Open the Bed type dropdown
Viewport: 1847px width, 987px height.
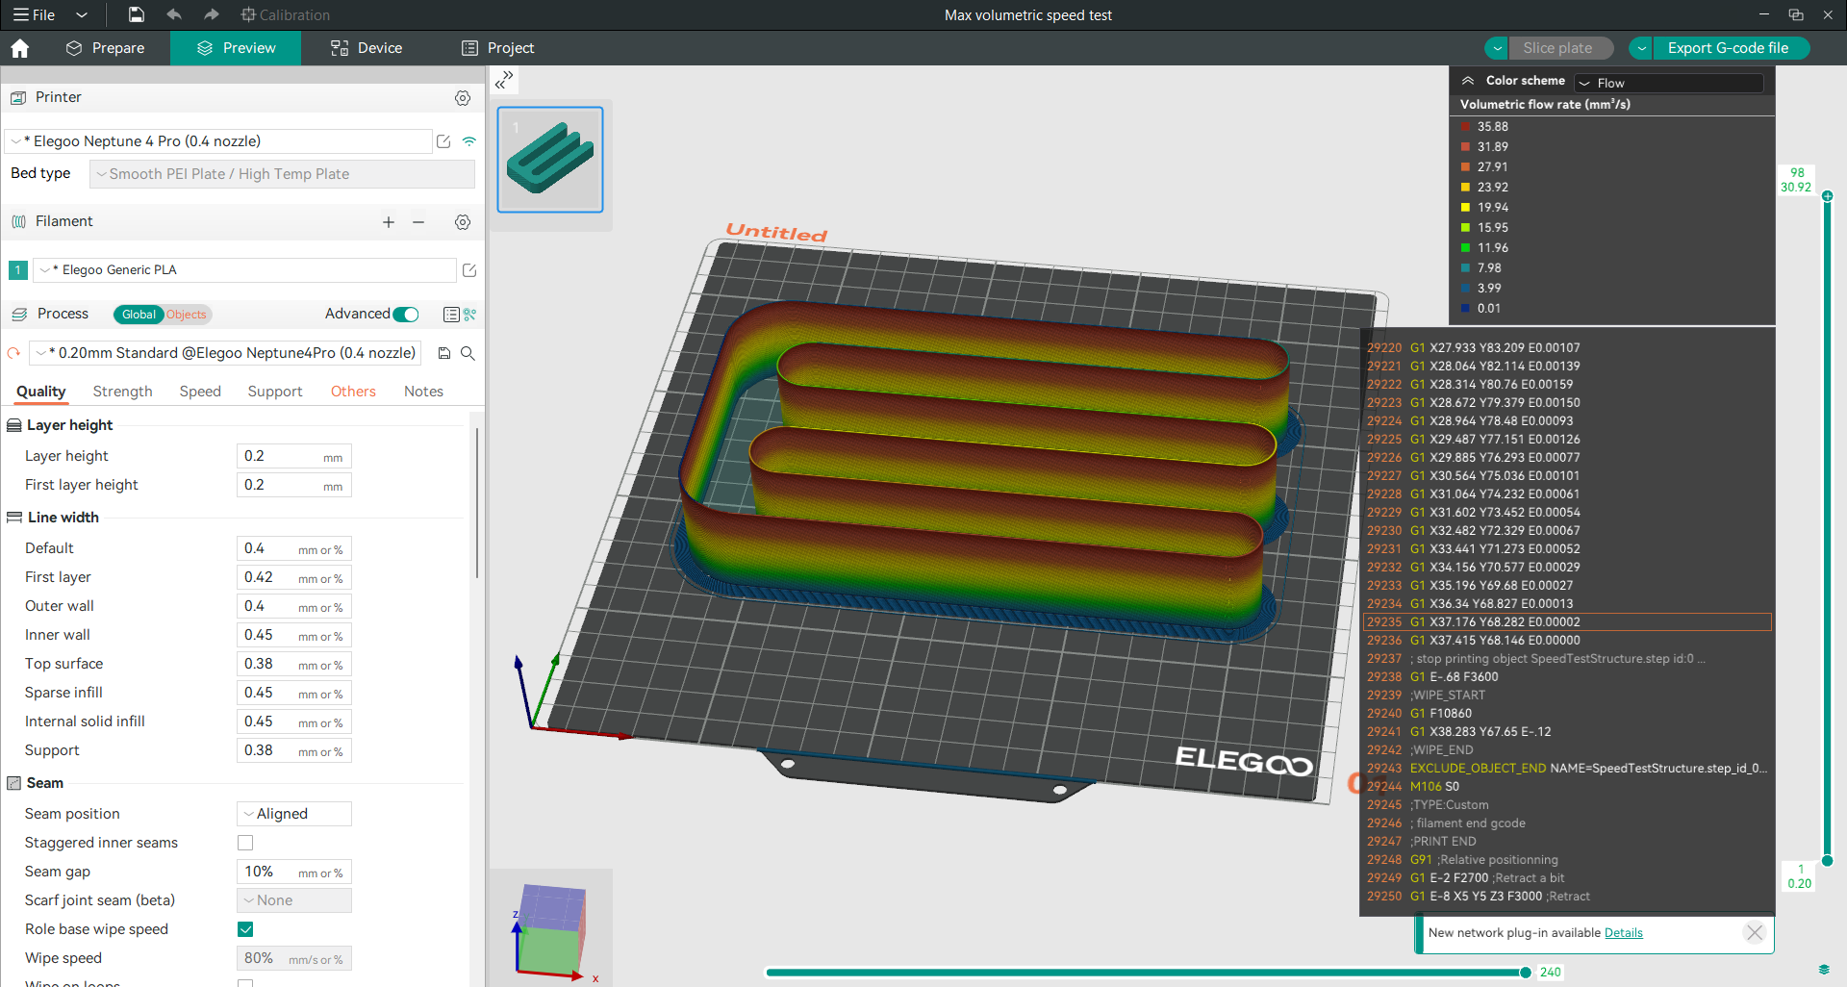282,174
